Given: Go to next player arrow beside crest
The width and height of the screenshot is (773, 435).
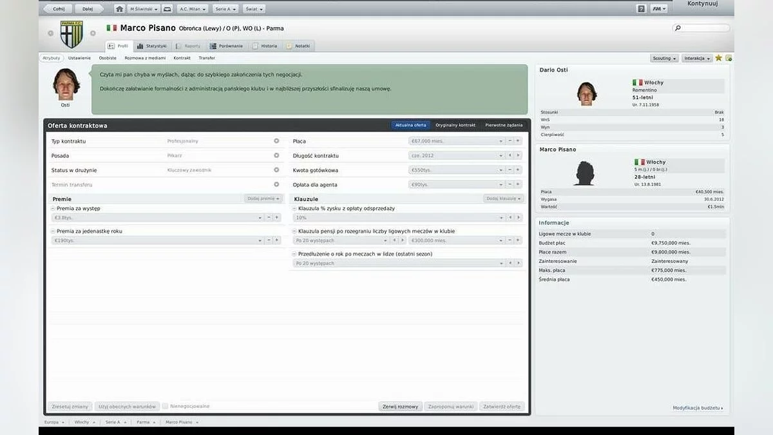Looking at the screenshot, I should click(x=93, y=33).
